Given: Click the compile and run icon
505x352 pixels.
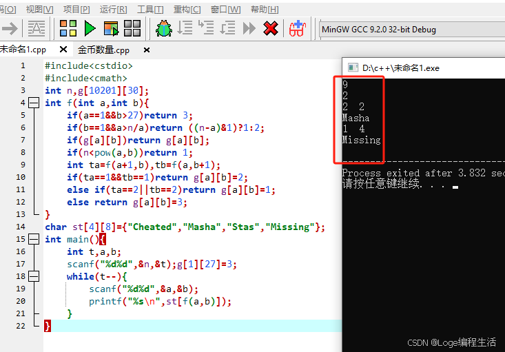Looking at the screenshot, I should (111, 28).
